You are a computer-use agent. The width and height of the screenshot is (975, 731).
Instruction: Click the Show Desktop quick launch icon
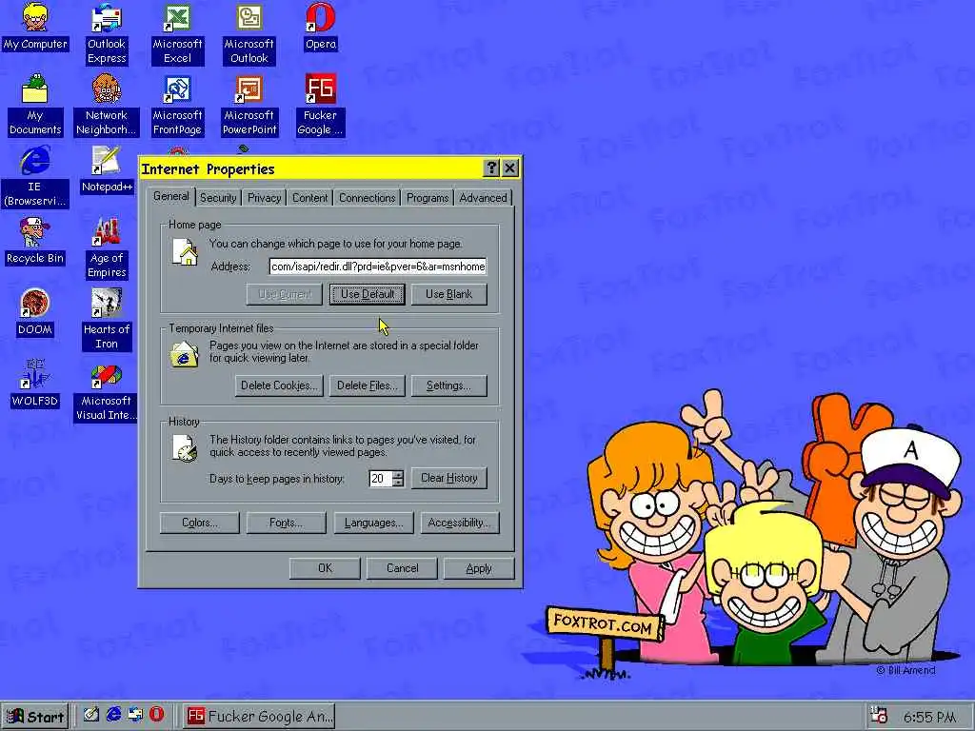point(91,715)
